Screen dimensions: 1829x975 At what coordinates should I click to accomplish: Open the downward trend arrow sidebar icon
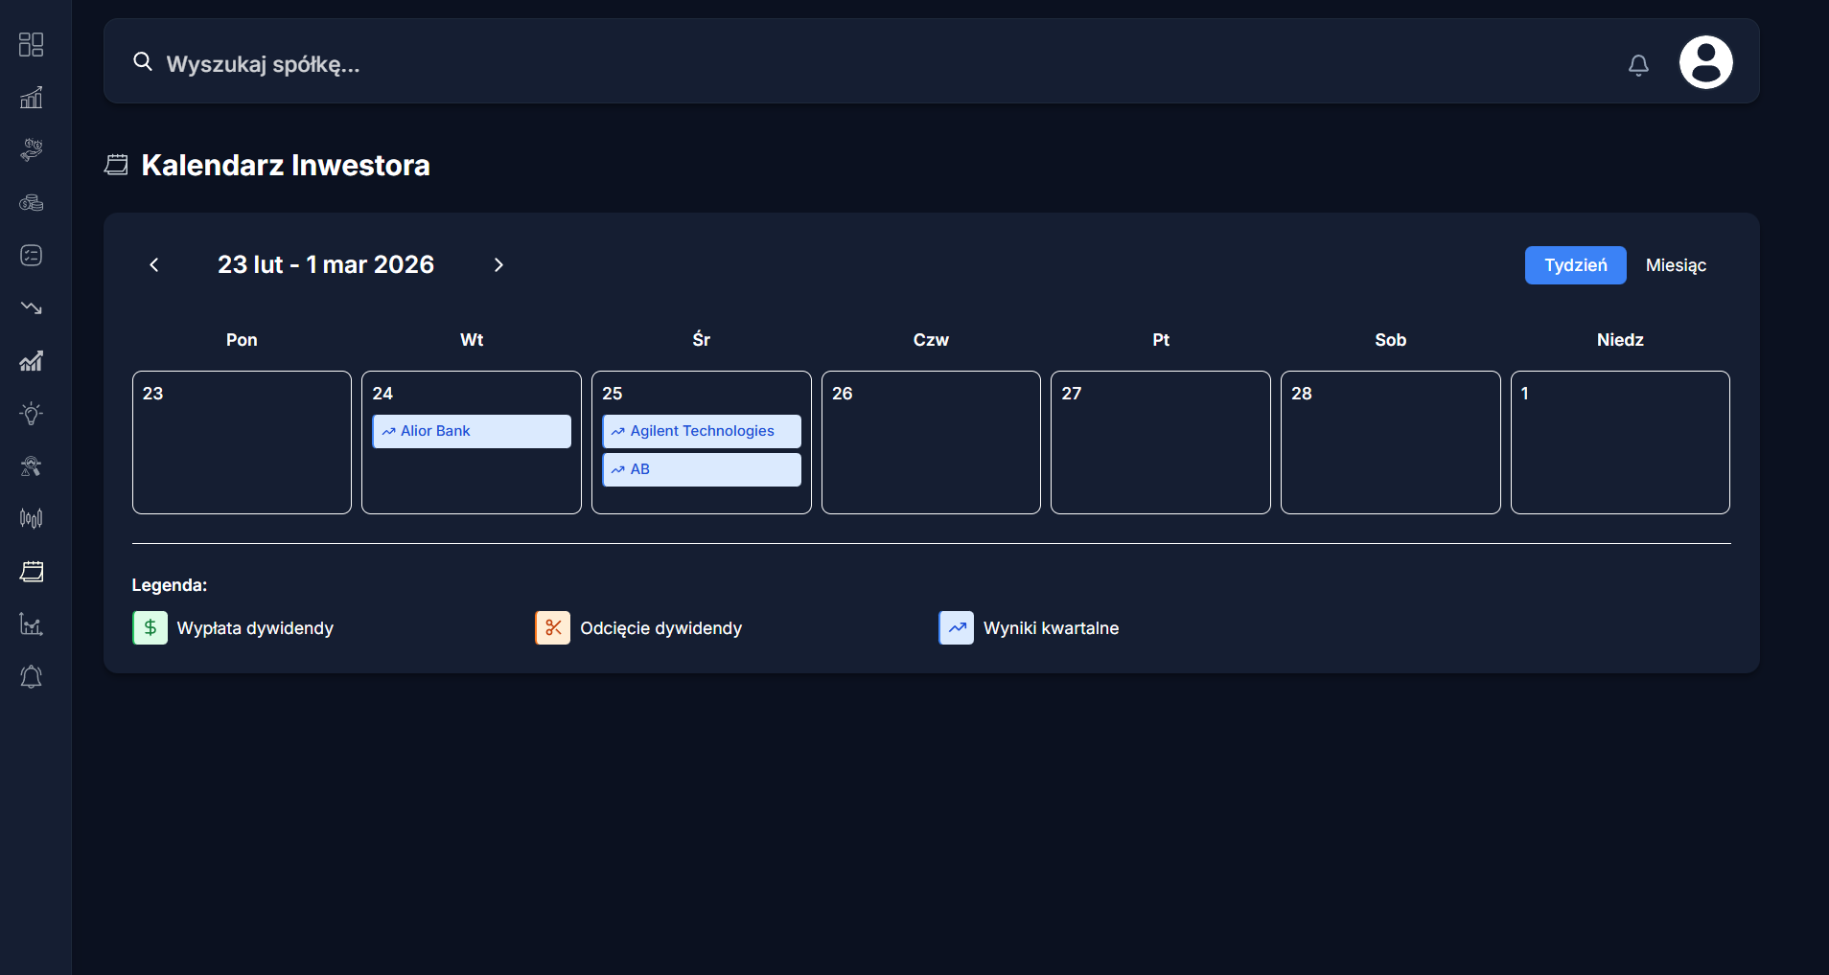click(x=31, y=308)
